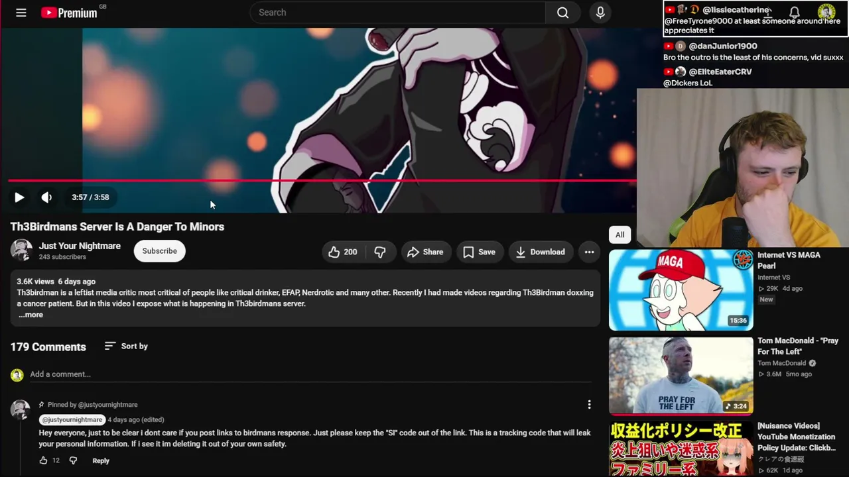849x477 pixels.
Task: Open Just Your Nightmare channel name
Action: [x=80, y=246]
